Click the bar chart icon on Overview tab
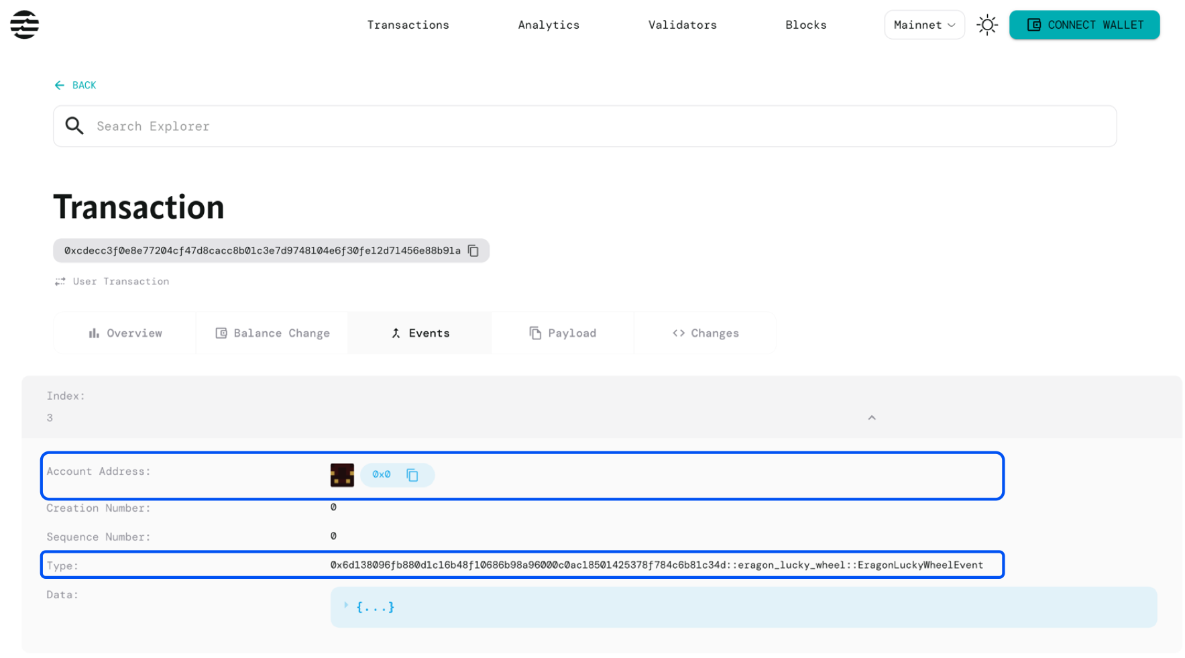The height and width of the screenshot is (658, 1185). pyautogui.click(x=94, y=333)
